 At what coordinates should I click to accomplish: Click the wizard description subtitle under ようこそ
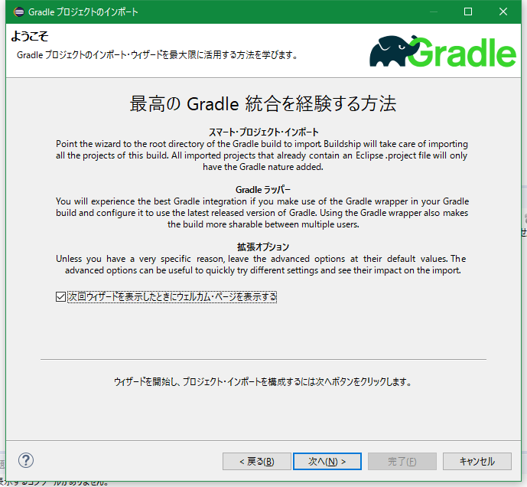[x=158, y=55]
